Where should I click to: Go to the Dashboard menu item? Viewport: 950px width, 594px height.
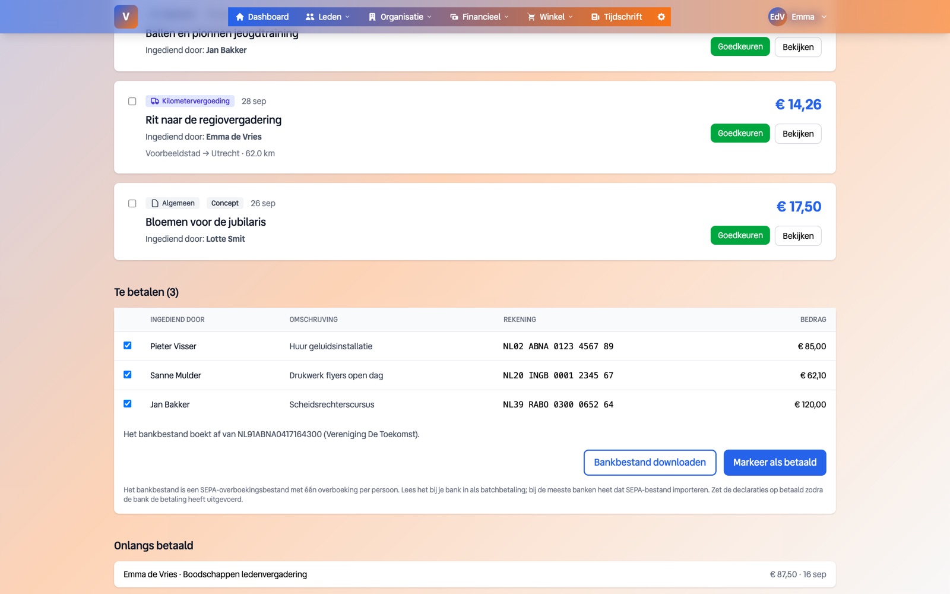262,17
